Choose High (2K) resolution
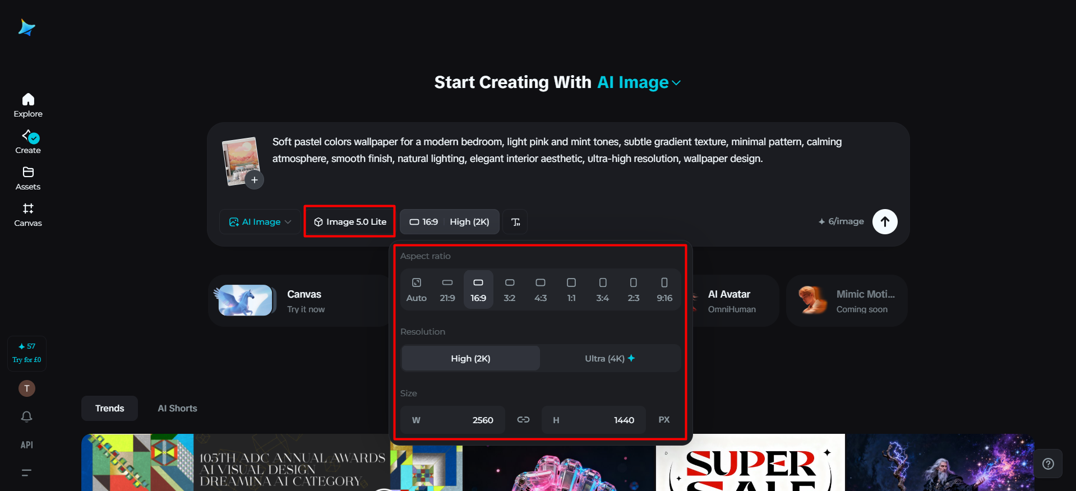Viewport: 1076px width, 491px height. click(x=471, y=358)
